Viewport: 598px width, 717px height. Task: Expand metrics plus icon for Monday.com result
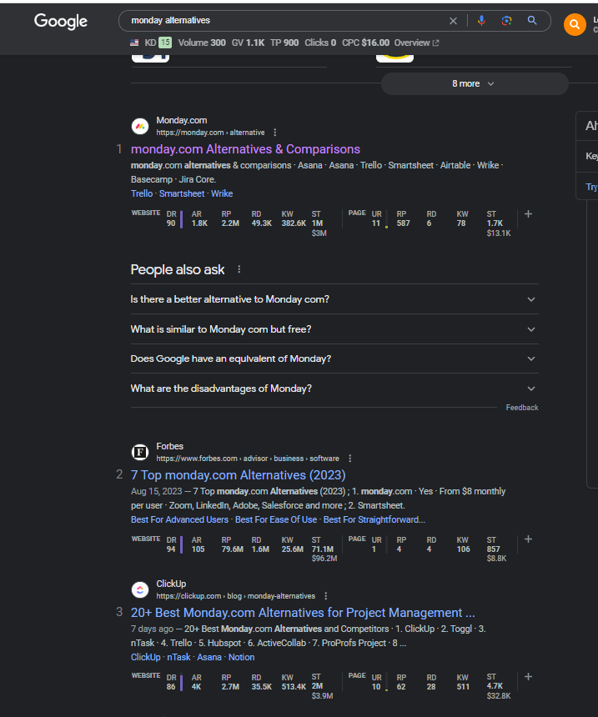pyautogui.click(x=528, y=214)
